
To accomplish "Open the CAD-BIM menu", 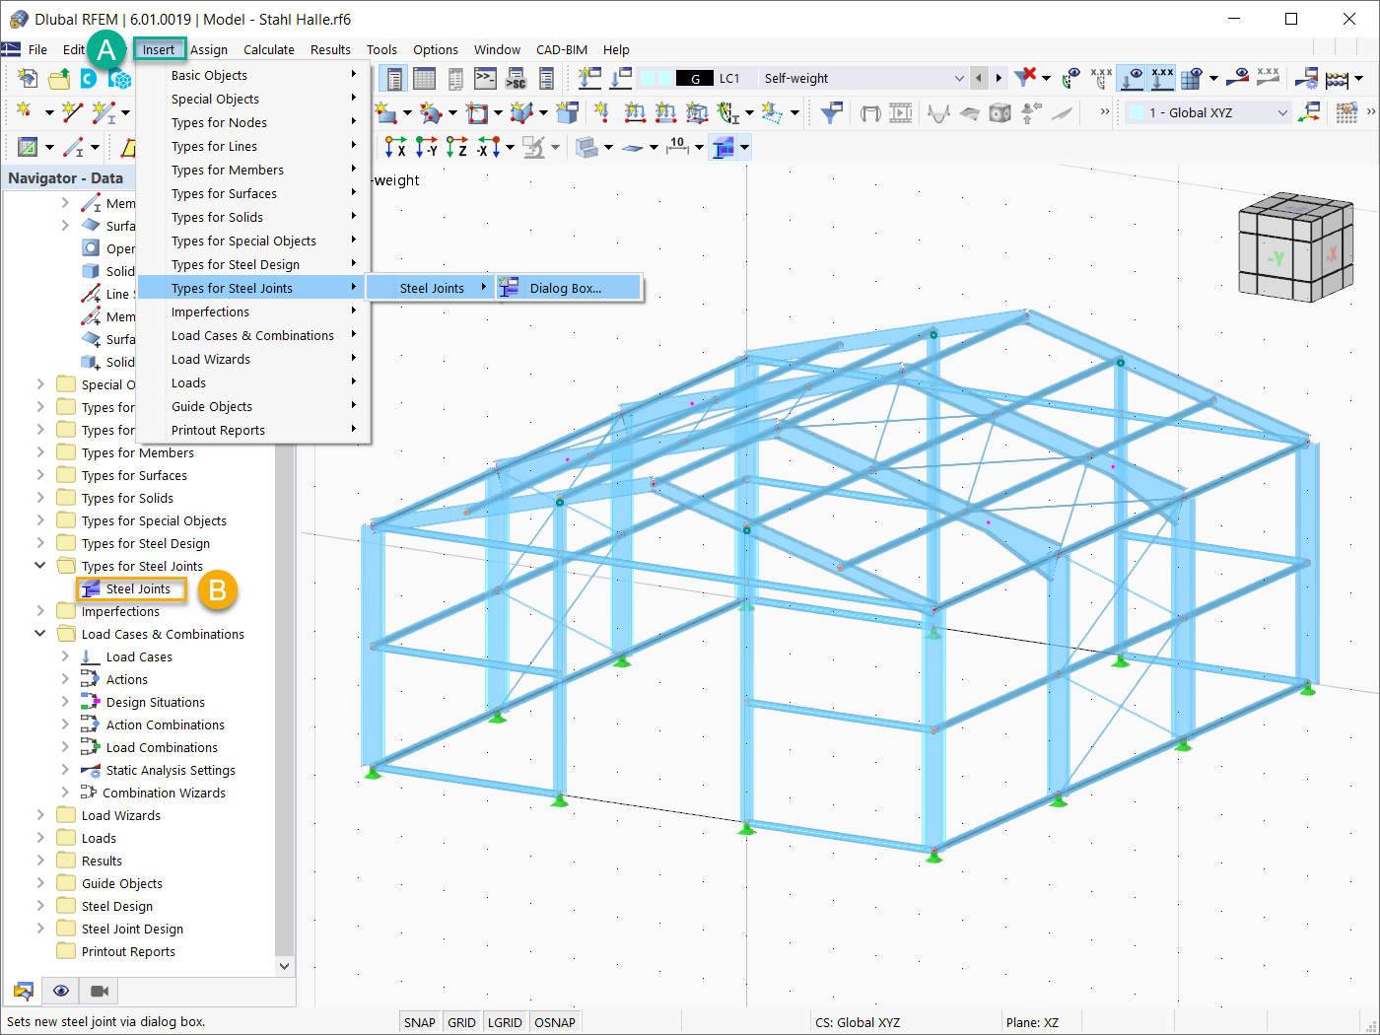I will 562,49.
